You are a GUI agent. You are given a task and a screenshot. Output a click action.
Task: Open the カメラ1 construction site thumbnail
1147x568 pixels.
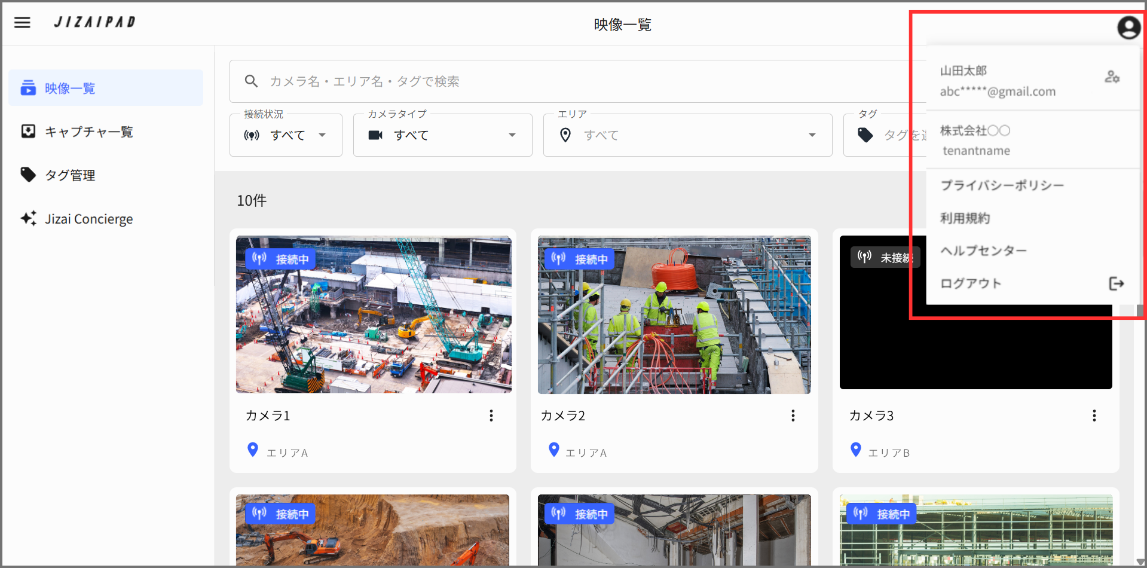[x=374, y=314]
